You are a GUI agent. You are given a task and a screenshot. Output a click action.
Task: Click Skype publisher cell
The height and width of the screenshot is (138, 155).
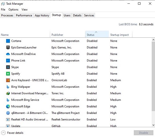click(x=55, y=67)
